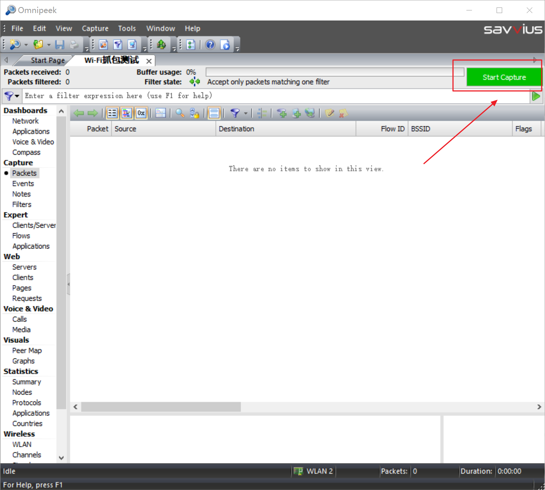
Task: Open the Window menu
Action: point(161,28)
